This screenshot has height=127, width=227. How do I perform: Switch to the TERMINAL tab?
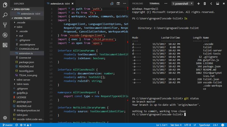tap(154, 3)
